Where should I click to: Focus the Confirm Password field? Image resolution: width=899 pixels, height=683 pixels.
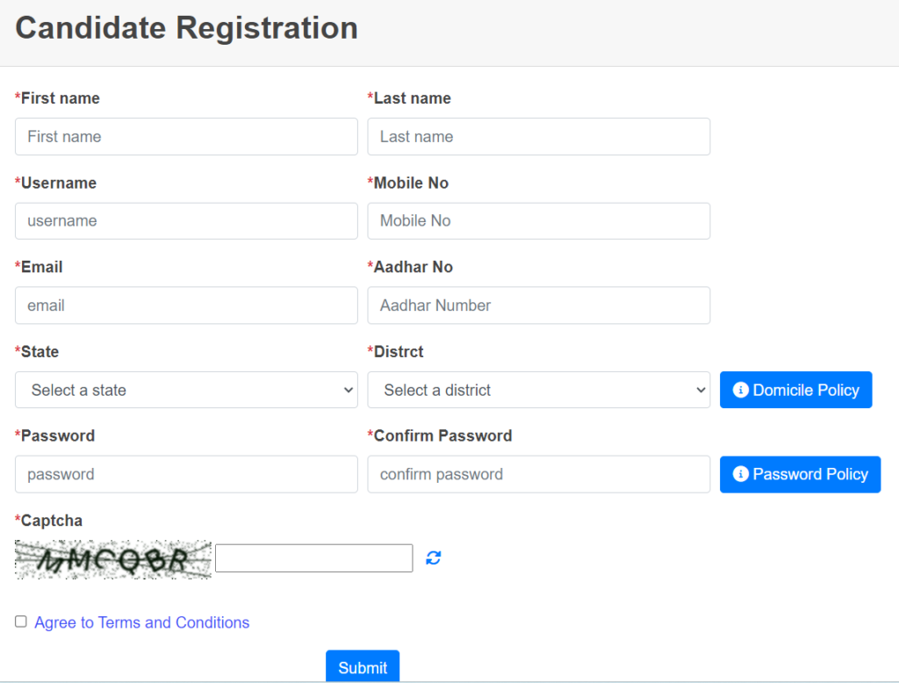[x=538, y=474]
